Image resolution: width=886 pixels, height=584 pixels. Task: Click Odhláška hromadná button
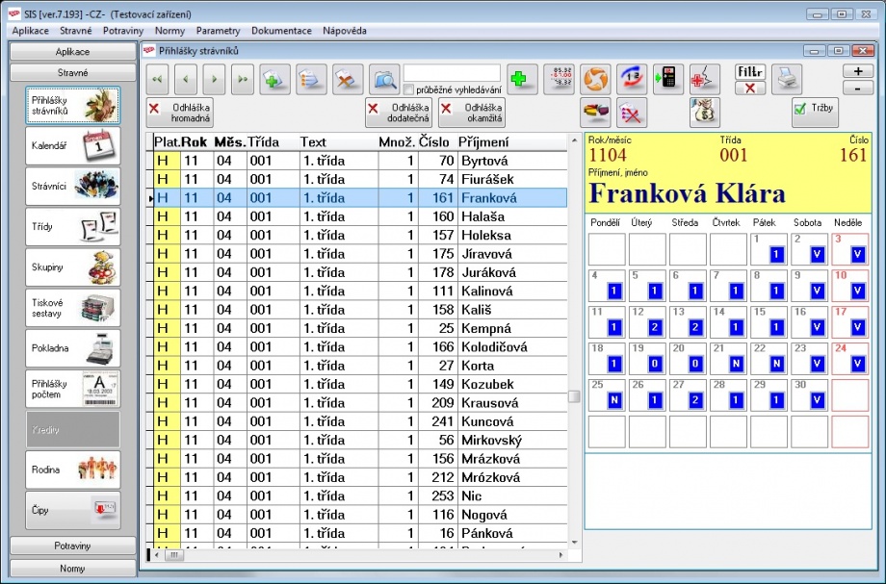pos(180,113)
